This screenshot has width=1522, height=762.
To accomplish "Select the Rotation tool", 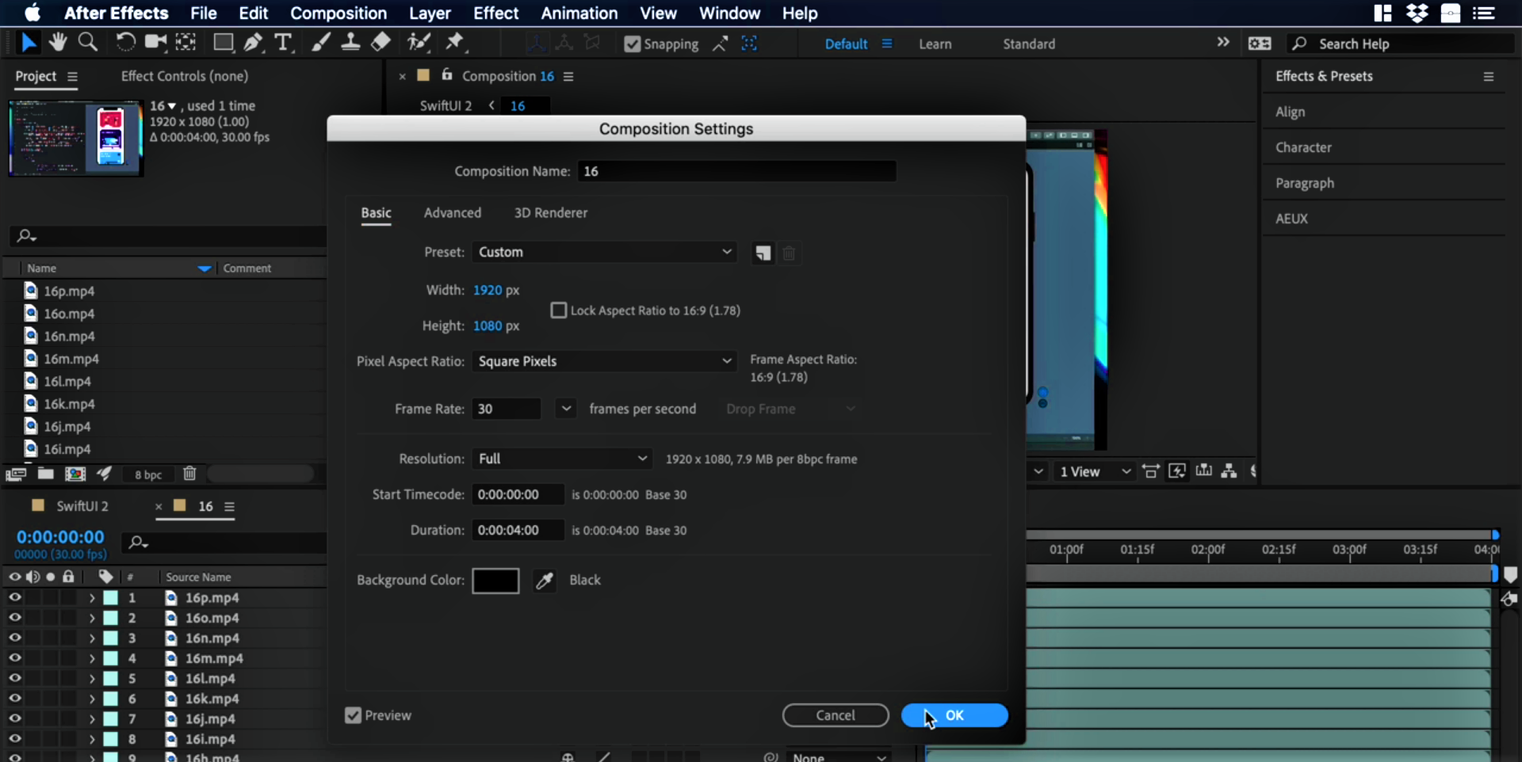I will pos(125,42).
